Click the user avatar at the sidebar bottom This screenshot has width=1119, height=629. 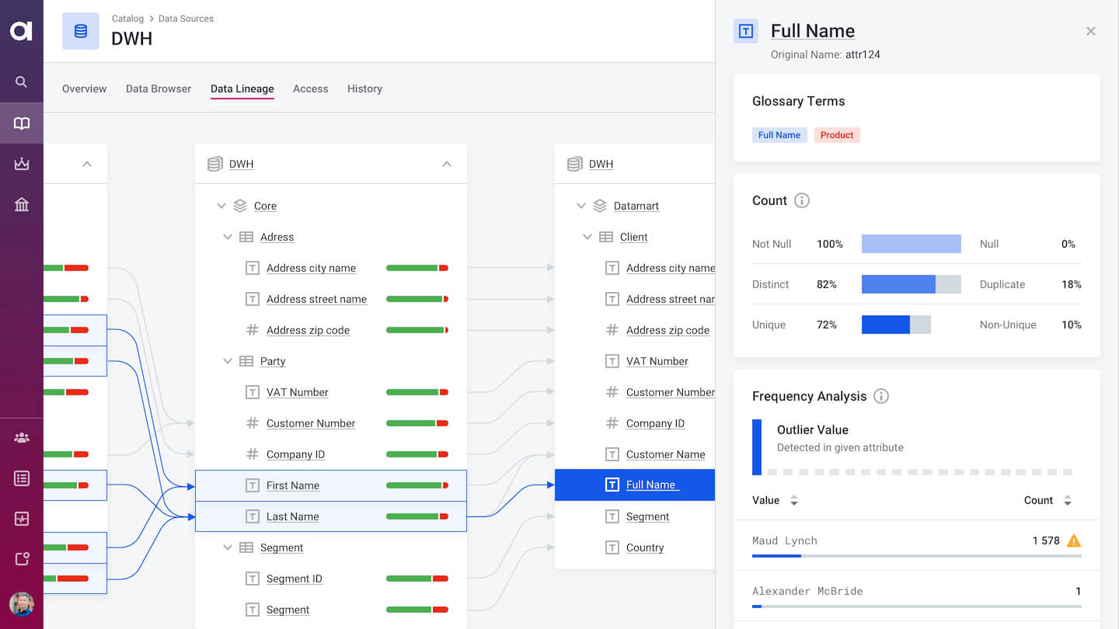tap(21, 604)
